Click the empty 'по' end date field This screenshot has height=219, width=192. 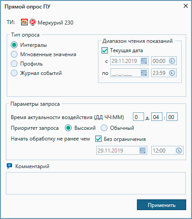(129, 73)
